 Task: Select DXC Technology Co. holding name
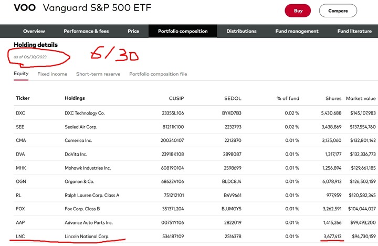coord(85,113)
